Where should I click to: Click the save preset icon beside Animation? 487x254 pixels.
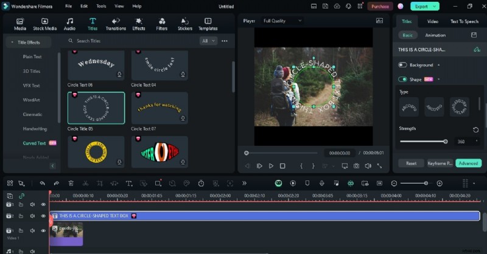[474, 35]
